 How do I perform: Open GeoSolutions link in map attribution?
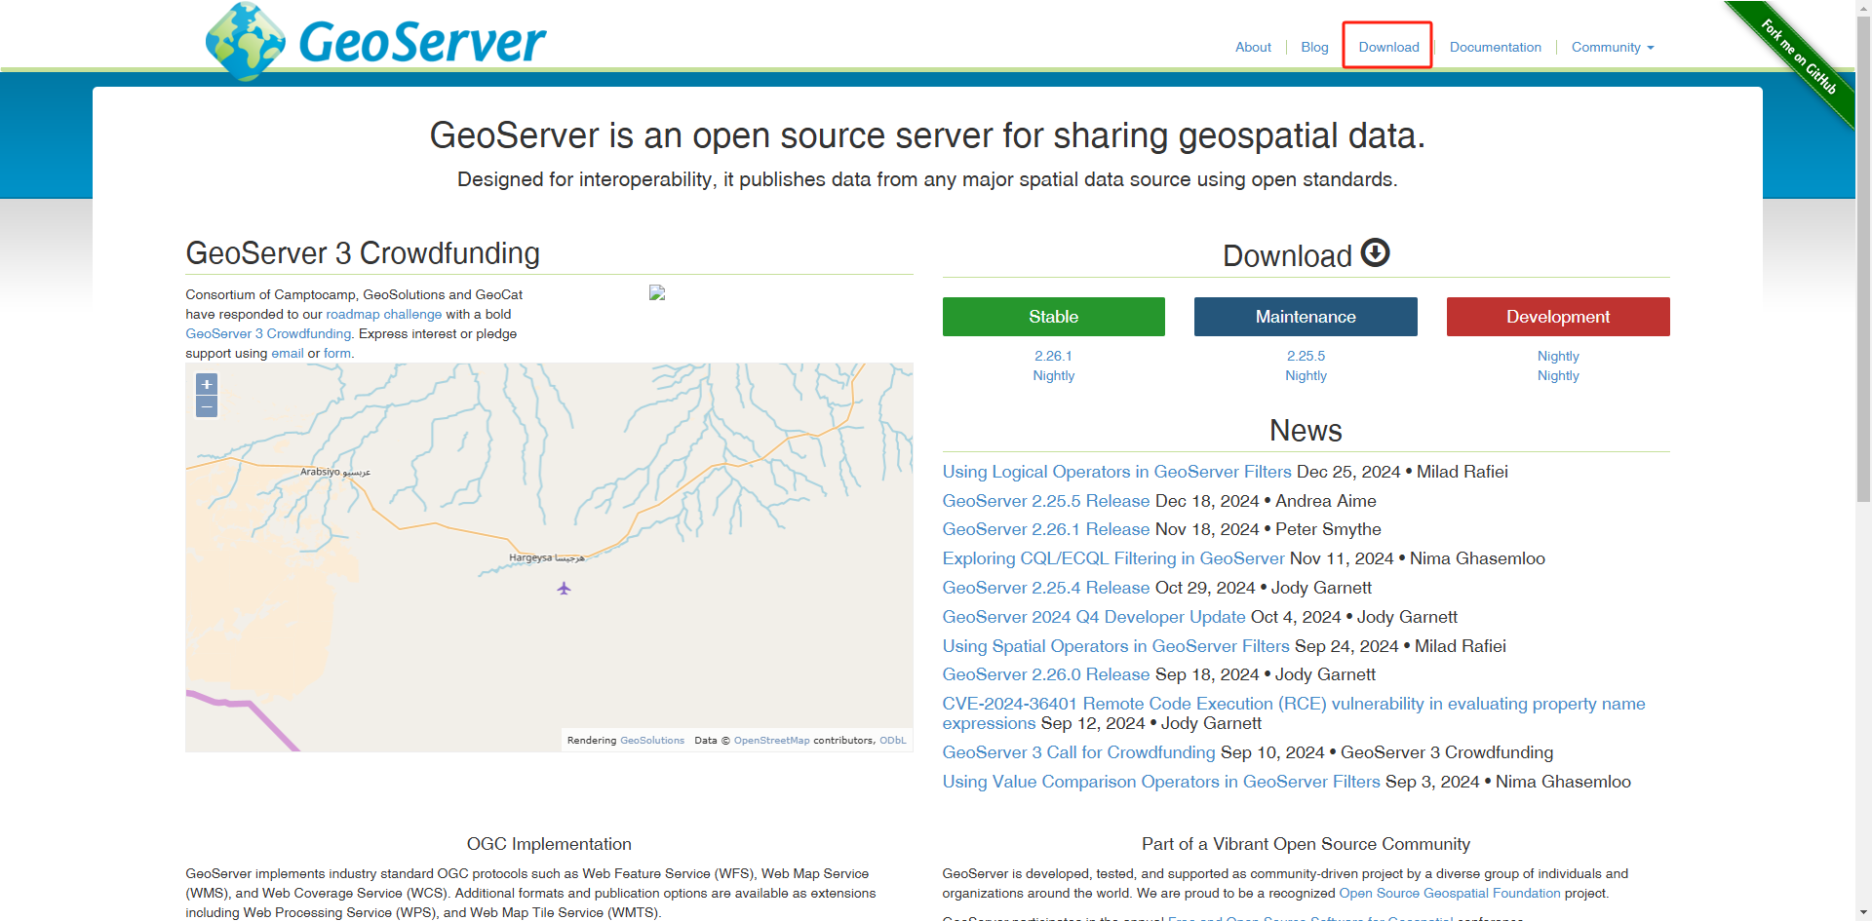pyautogui.click(x=652, y=741)
